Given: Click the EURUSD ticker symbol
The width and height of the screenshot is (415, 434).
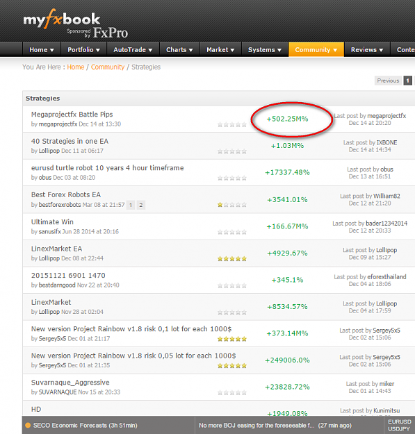Looking at the screenshot, I should [x=400, y=422].
